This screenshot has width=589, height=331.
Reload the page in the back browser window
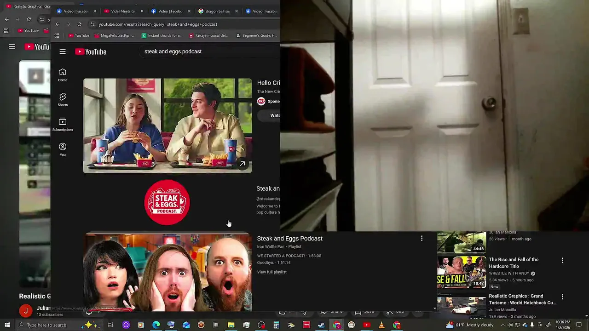coord(29,19)
